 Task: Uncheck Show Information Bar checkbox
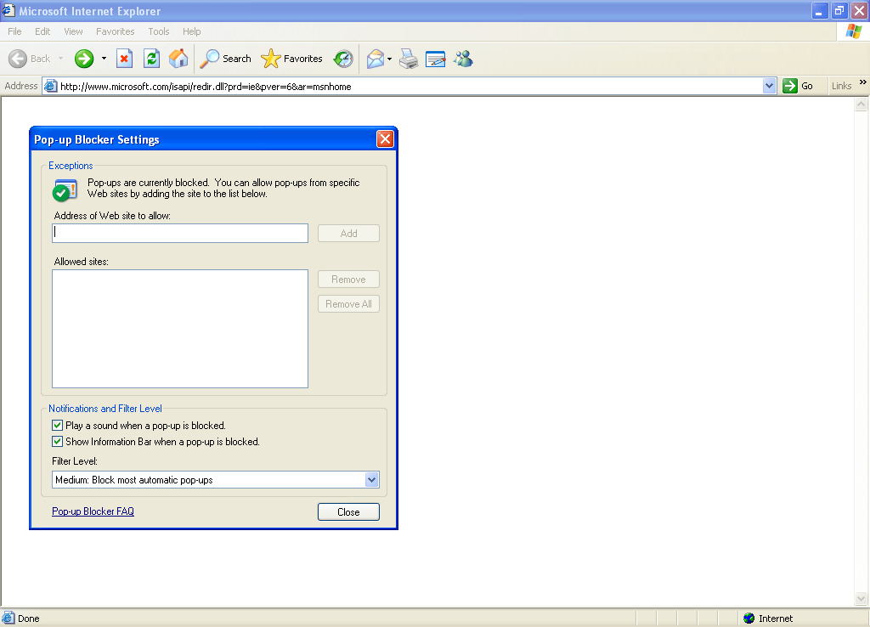click(58, 442)
